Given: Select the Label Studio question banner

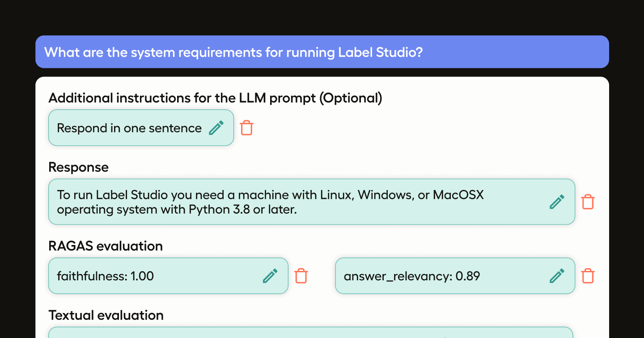Looking at the screenshot, I should click(x=322, y=52).
